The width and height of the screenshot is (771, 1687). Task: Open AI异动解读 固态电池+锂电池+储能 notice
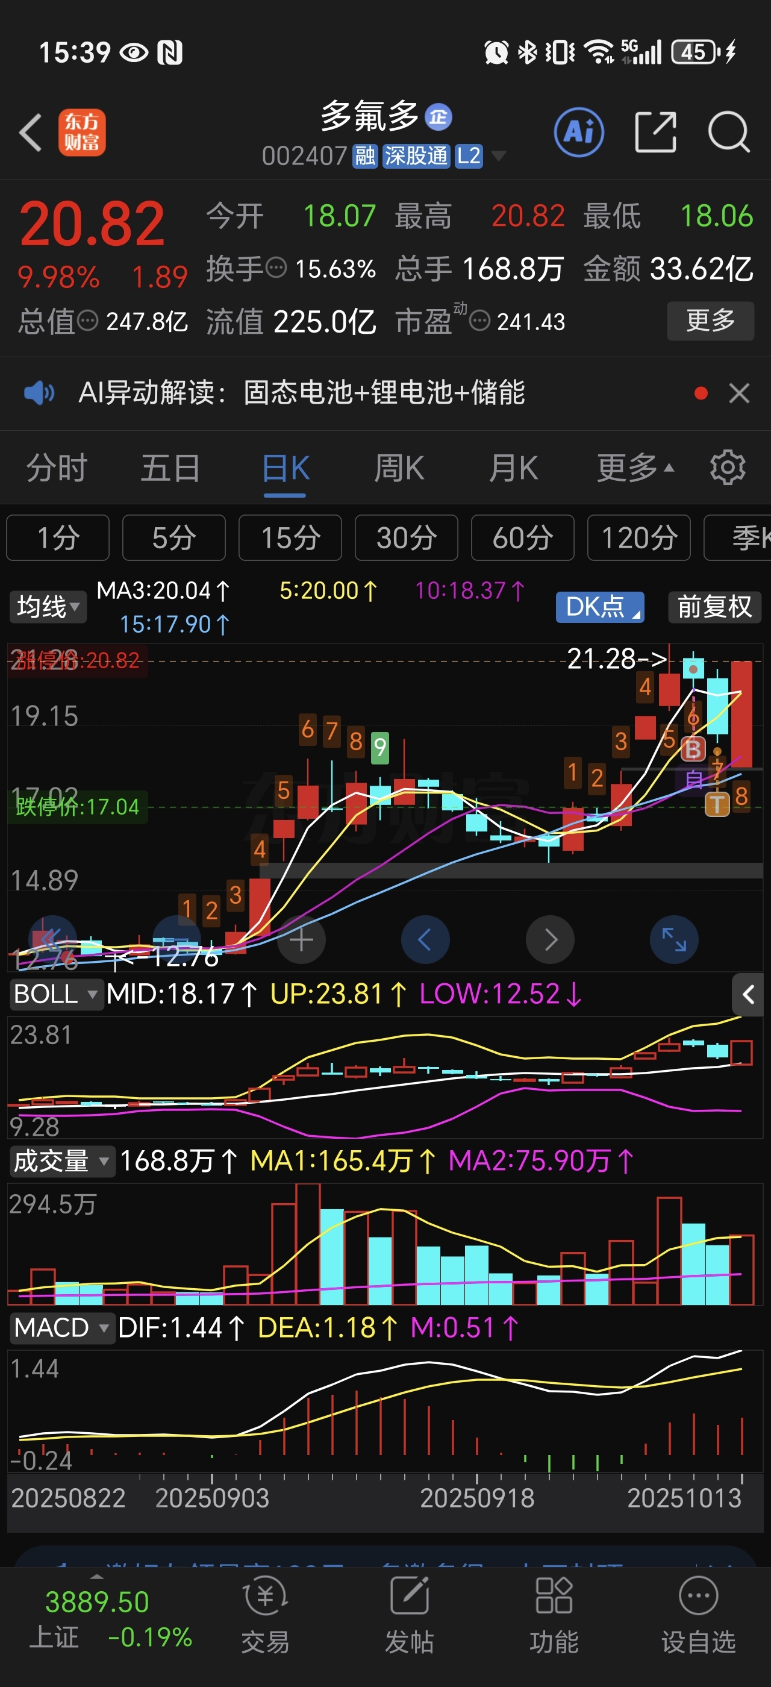(302, 393)
